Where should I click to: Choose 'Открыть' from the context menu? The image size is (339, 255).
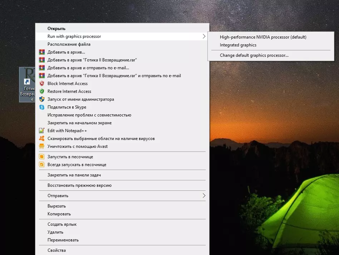[122, 29]
